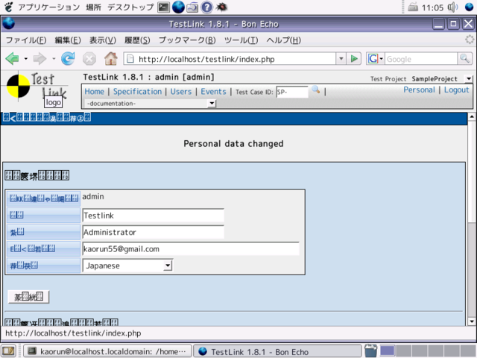Open the 表示(V) menu
The width and height of the screenshot is (477, 358).
tap(103, 40)
